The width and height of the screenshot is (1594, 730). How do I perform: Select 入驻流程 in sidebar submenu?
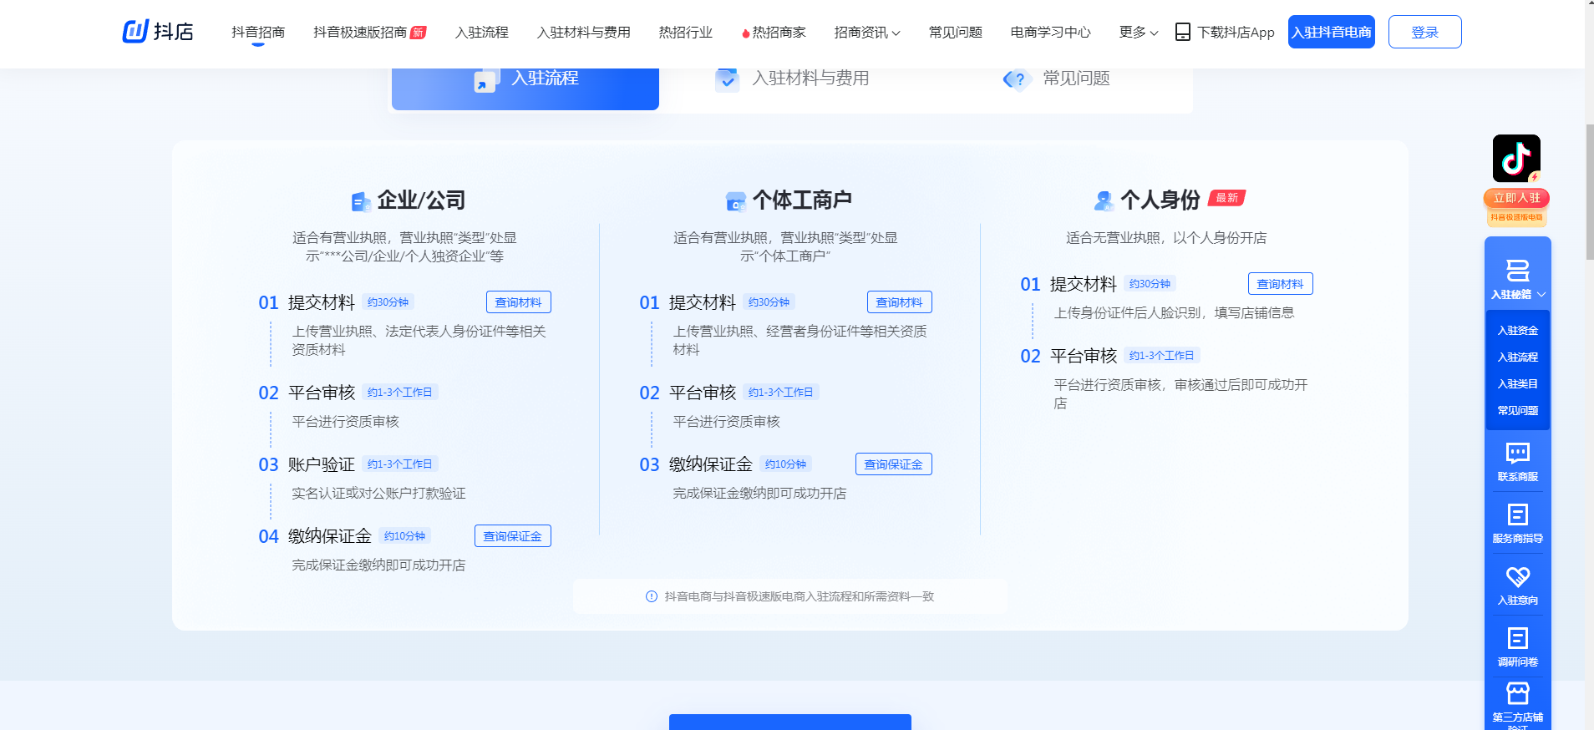point(1517,357)
